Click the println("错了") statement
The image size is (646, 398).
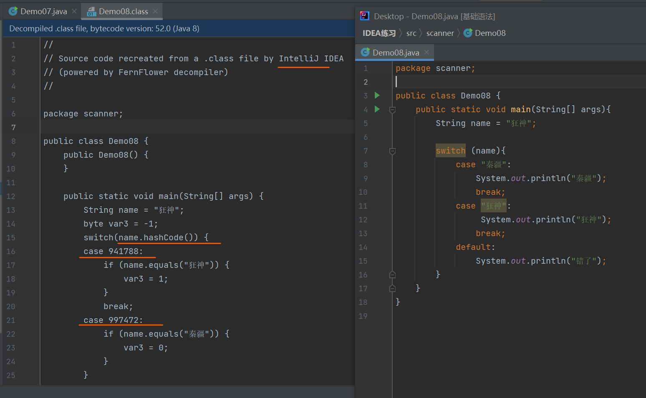point(541,261)
